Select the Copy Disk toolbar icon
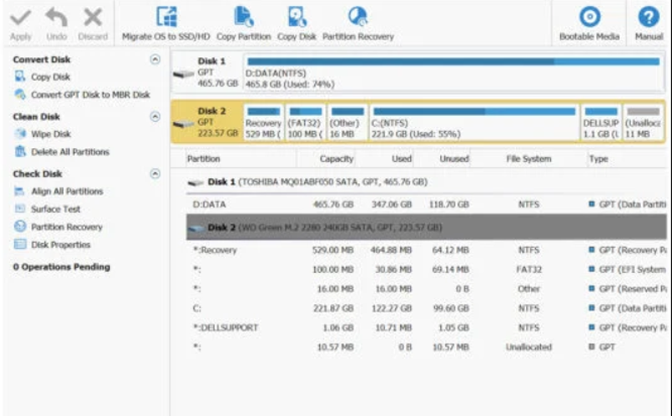Viewport: 672px width, 416px height. tap(297, 16)
